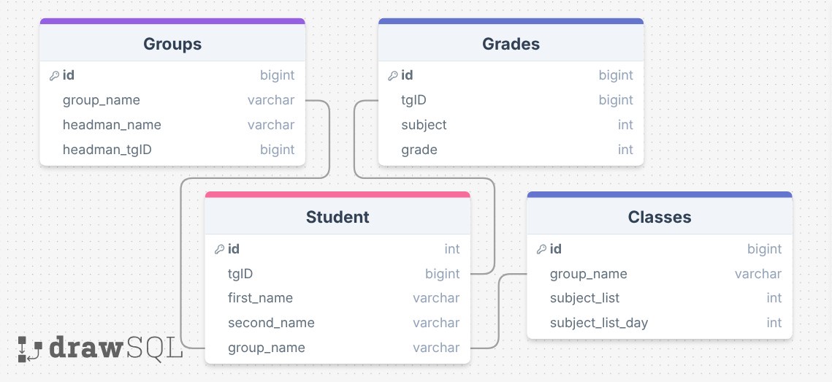Select the Grades table title
Image resolution: width=832 pixels, height=382 pixels.
point(511,44)
